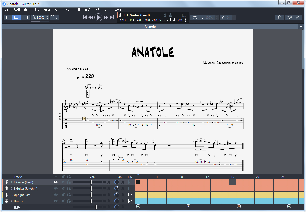Open the fretboard guitar view icon
The height and width of the screenshot is (212, 306).
pos(298,17)
